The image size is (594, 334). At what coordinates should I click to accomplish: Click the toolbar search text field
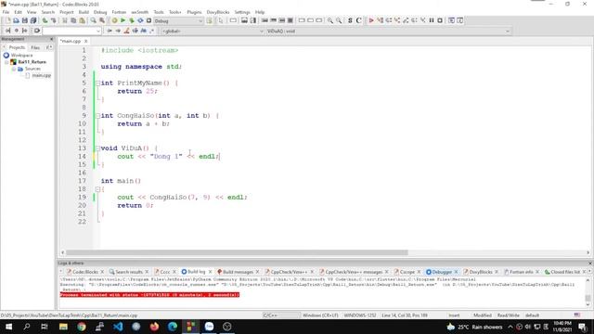click(71, 31)
